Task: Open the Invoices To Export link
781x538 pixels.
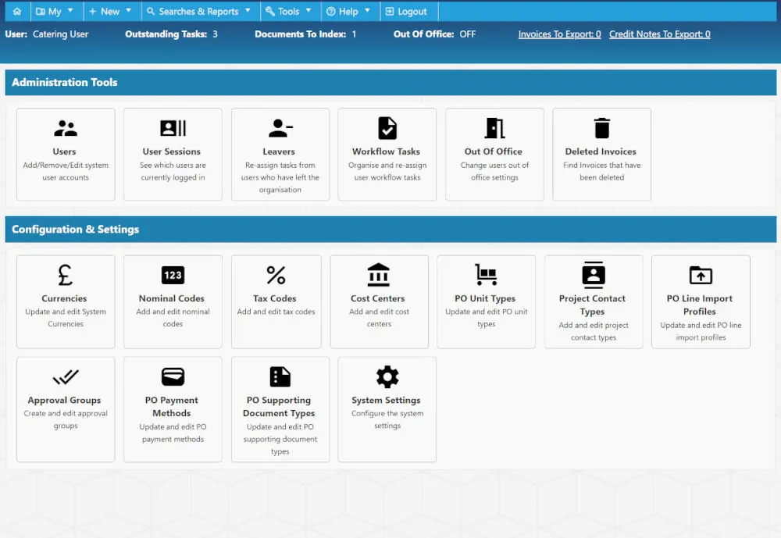Action: tap(559, 34)
